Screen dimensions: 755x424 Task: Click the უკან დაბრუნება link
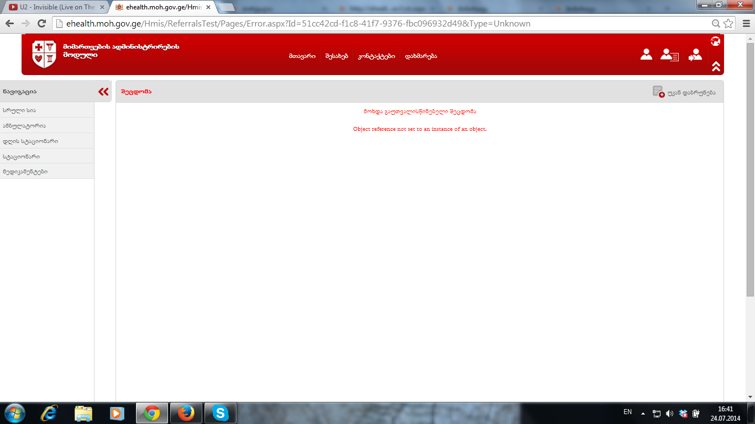691,92
